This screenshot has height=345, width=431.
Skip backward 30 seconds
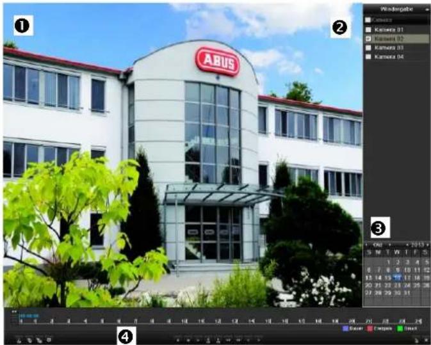coord(208,341)
